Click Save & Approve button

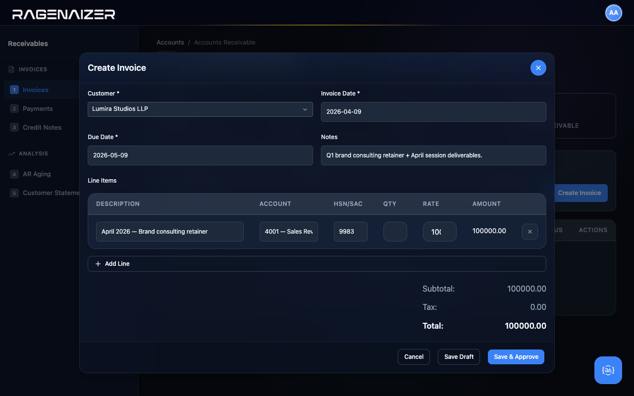coord(516,357)
